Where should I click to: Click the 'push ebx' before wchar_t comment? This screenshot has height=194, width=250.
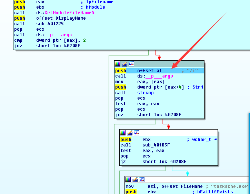pyautogui.click(x=136, y=140)
